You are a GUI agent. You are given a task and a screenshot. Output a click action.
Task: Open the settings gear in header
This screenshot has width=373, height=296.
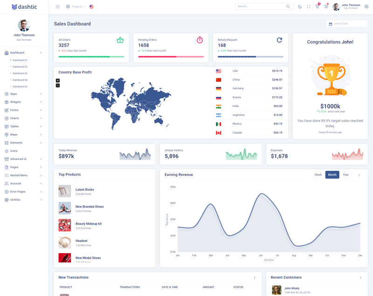(x=366, y=7)
